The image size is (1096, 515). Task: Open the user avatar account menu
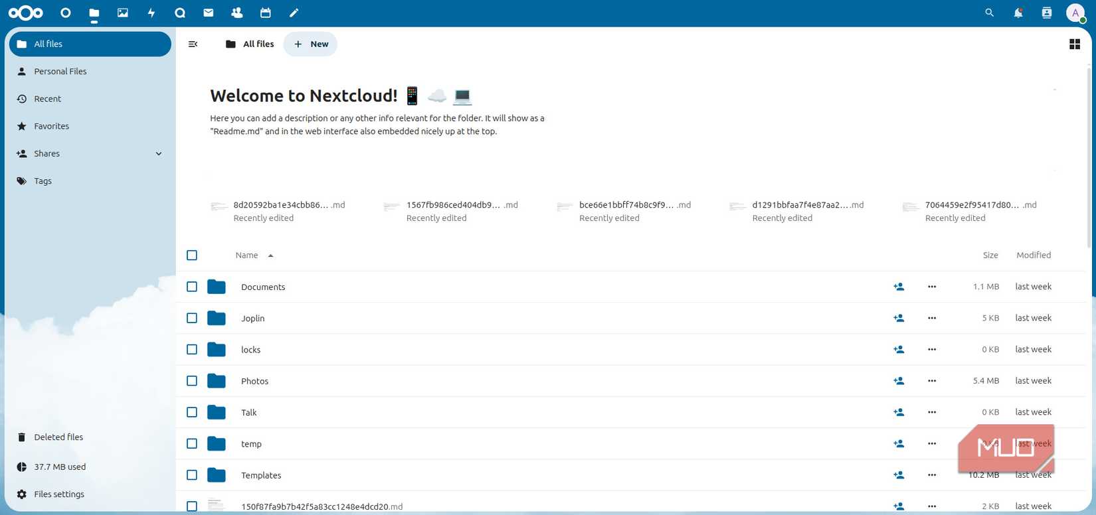[x=1075, y=13]
